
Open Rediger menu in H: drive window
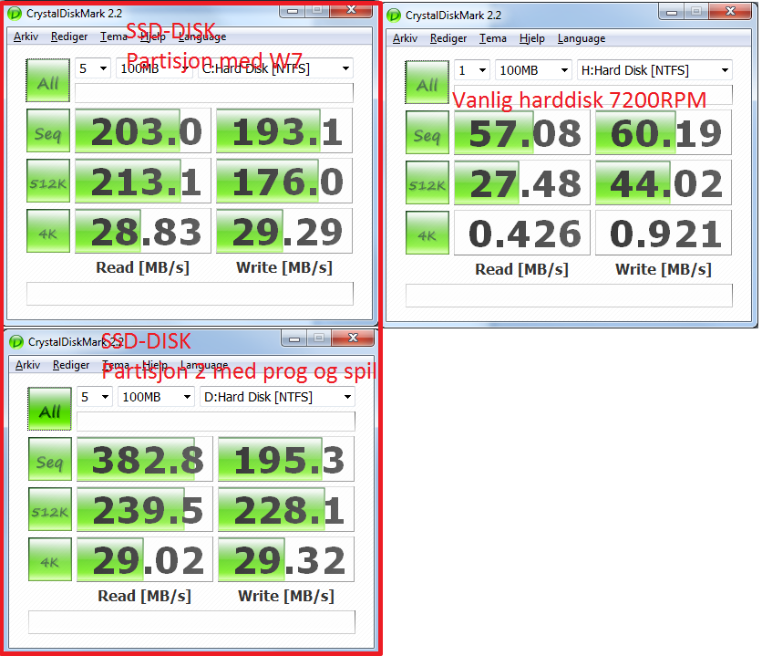[448, 38]
